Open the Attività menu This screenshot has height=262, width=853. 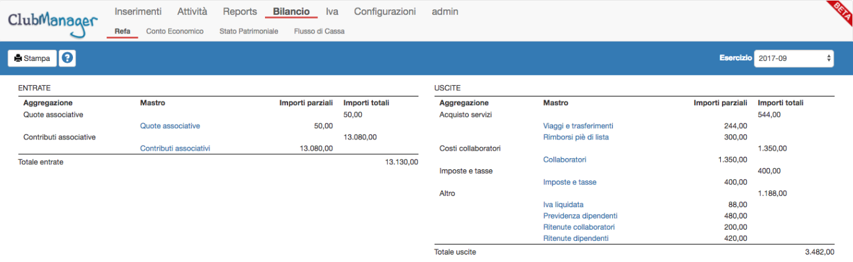[x=192, y=11]
